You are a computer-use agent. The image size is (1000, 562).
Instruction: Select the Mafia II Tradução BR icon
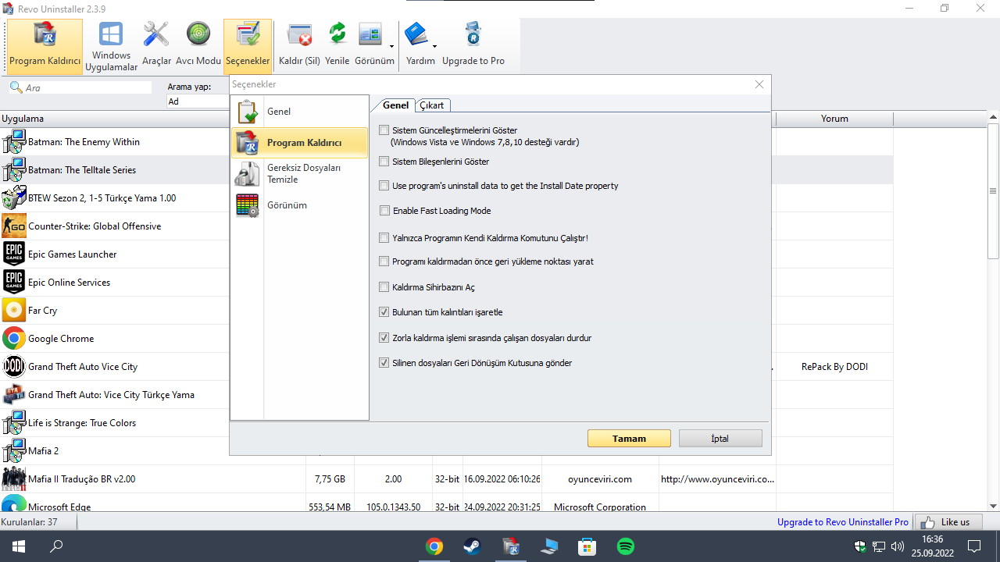point(14,479)
